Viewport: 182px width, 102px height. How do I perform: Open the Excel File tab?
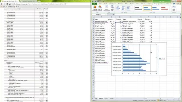(94, 4)
